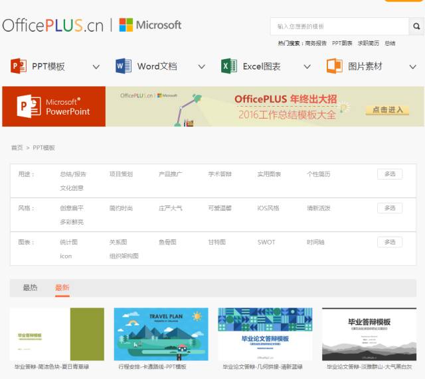The height and width of the screenshot is (379, 425).
Task: Open the PPT模板 menu label
Action: click(x=48, y=66)
